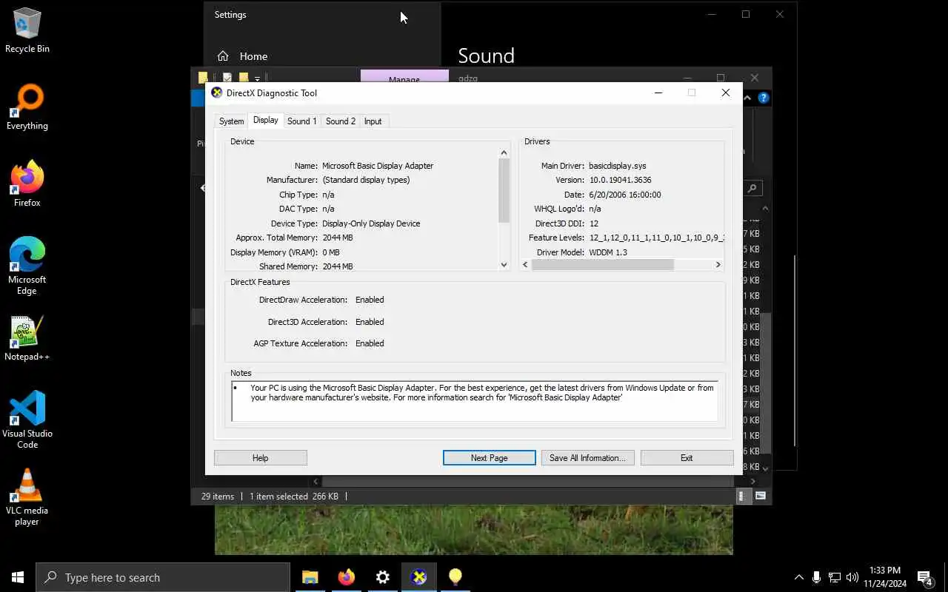This screenshot has width=948, height=592.
Task: Select the Everything desktop shortcut
Action: coord(27,108)
